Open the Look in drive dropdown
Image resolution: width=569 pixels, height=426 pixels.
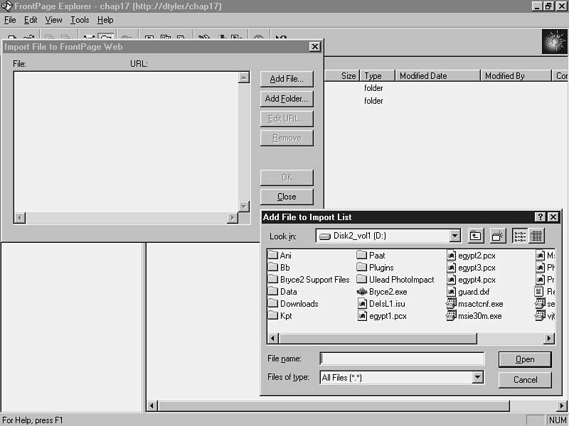(454, 236)
